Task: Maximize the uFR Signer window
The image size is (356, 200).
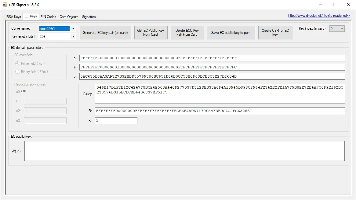Action: pos(335,5)
